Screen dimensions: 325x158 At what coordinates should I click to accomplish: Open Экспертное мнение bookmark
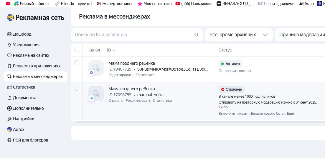click(x=115, y=4)
